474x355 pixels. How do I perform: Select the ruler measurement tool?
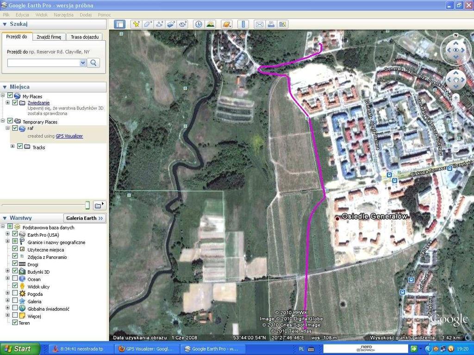243,24
